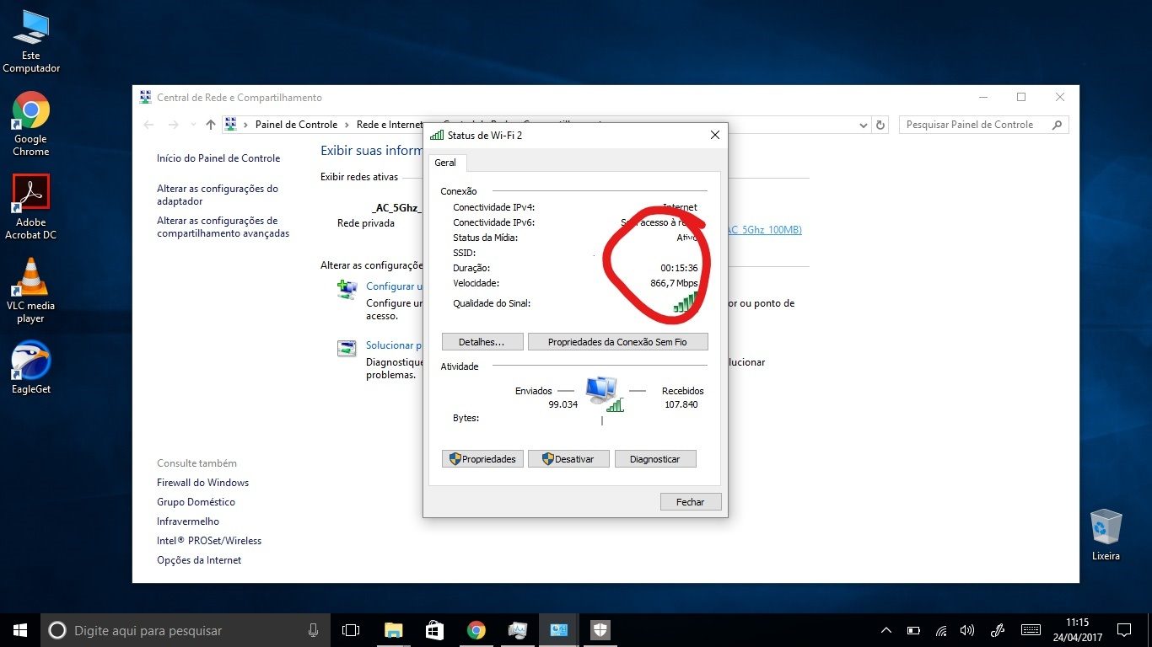Click the 107.840 bytes received value
The width and height of the screenshot is (1152, 647).
pyautogui.click(x=681, y=404)
